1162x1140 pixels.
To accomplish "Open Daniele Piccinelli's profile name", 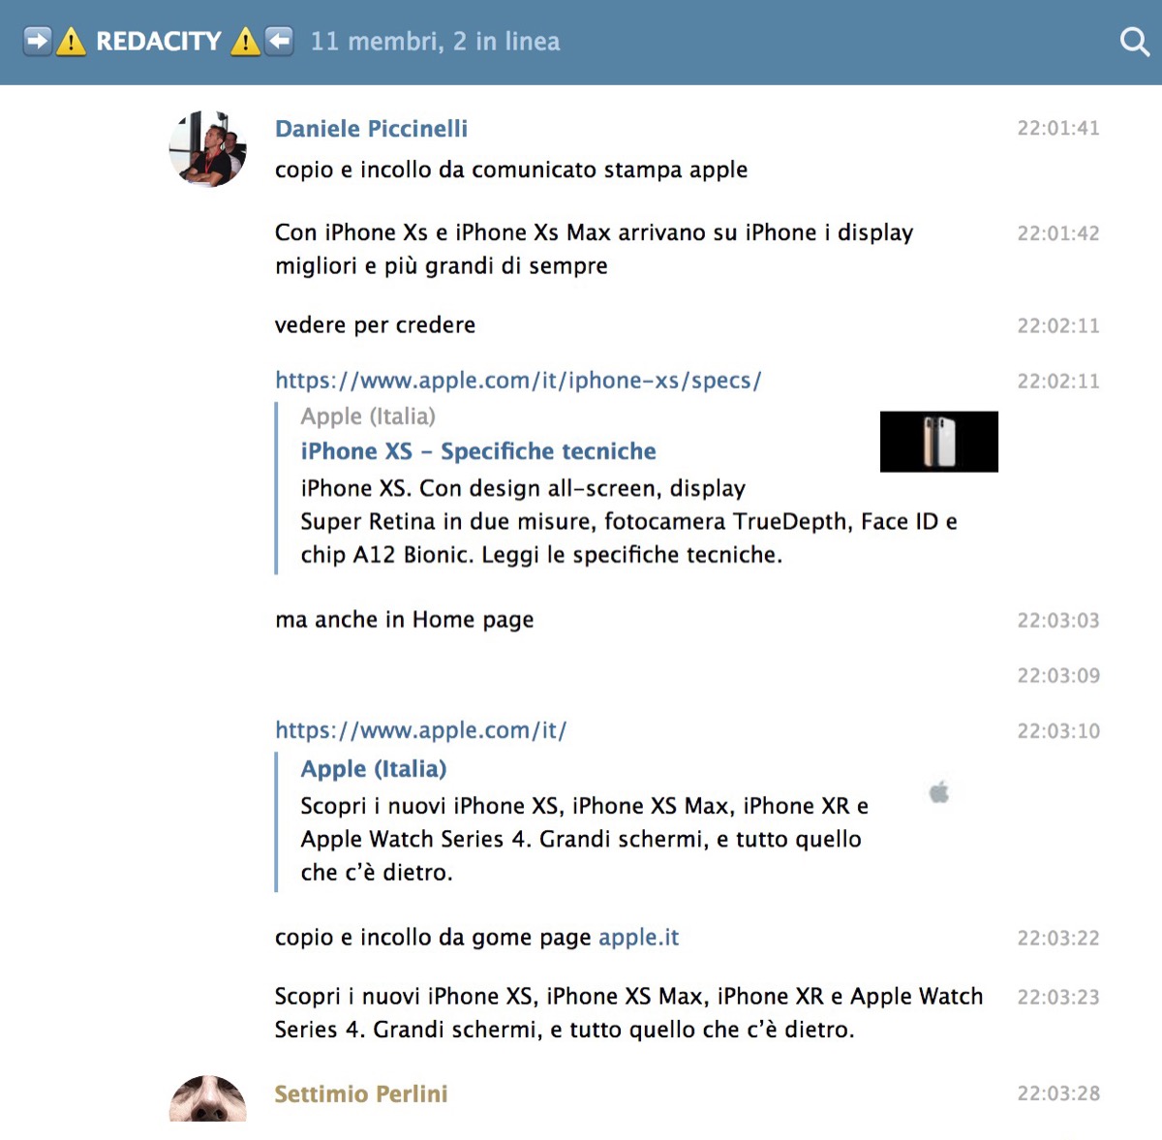I will [x=371, y=129].
